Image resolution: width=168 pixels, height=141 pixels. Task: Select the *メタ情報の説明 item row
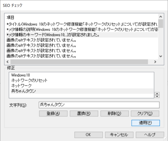click(x=82, y=29)
